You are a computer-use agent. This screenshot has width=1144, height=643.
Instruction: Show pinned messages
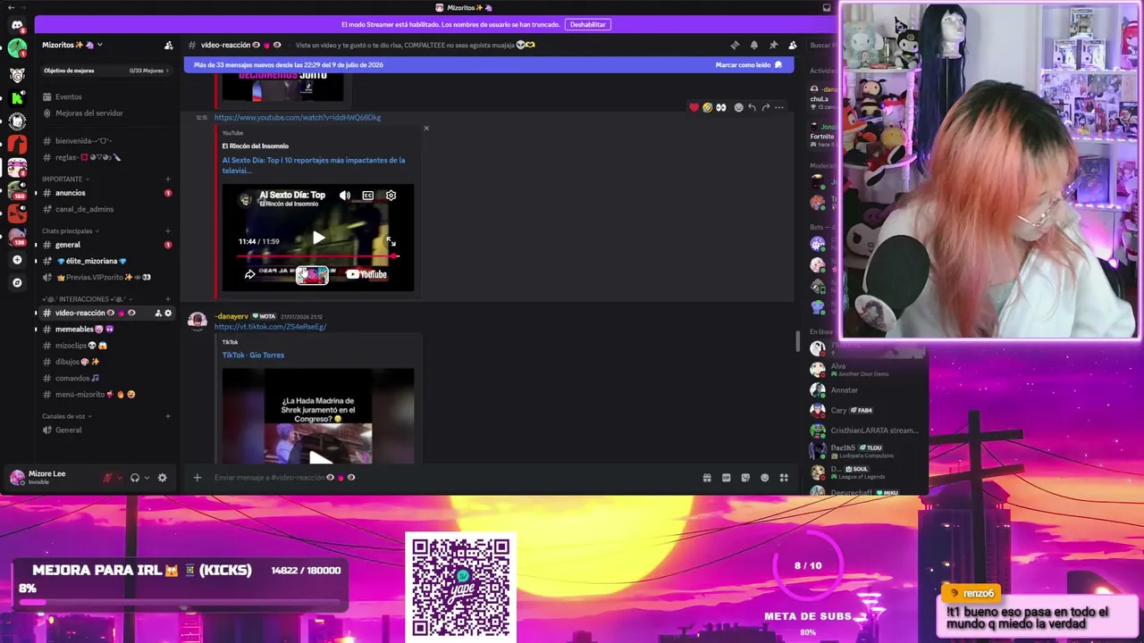point(773,45)
